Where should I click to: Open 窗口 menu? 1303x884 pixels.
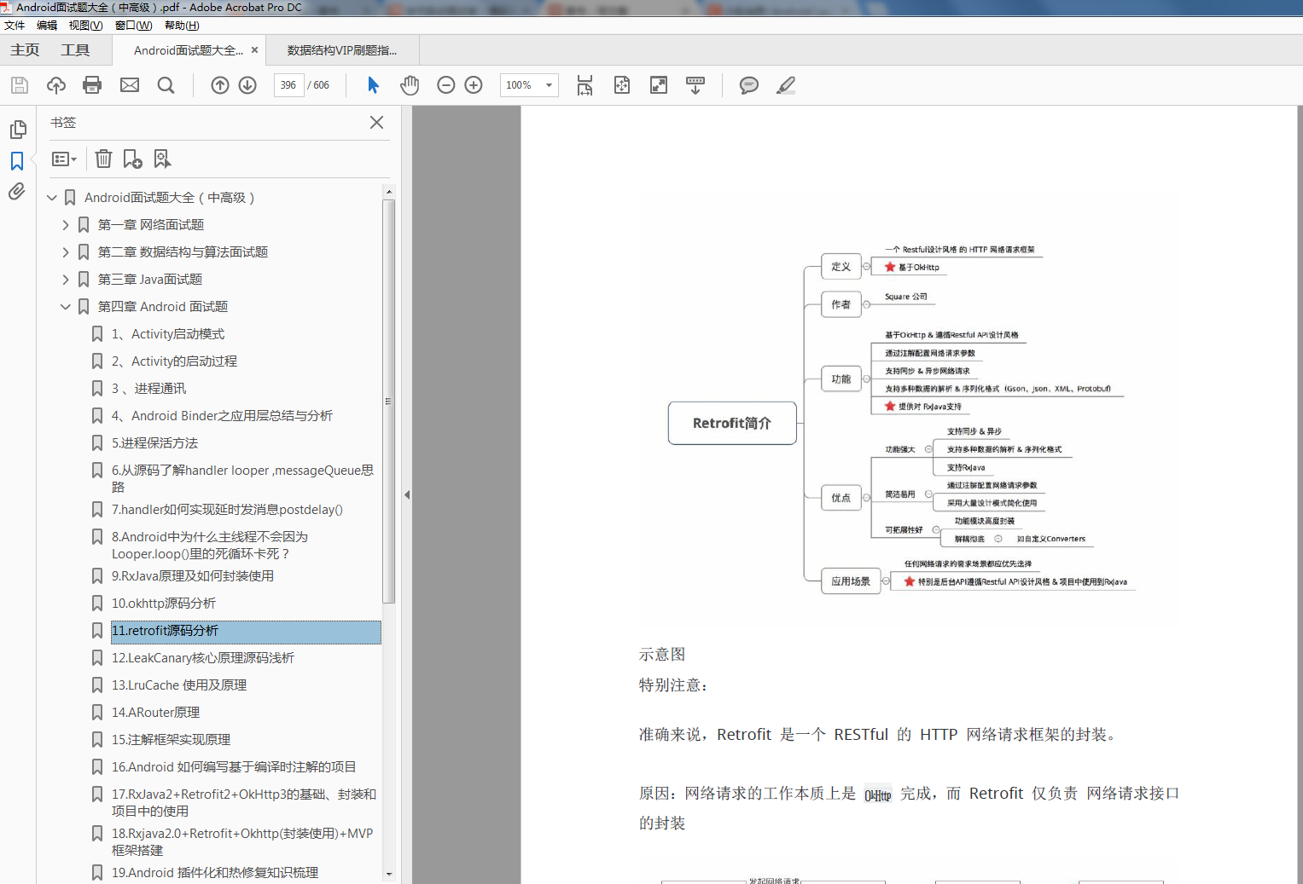pos(134,26)
